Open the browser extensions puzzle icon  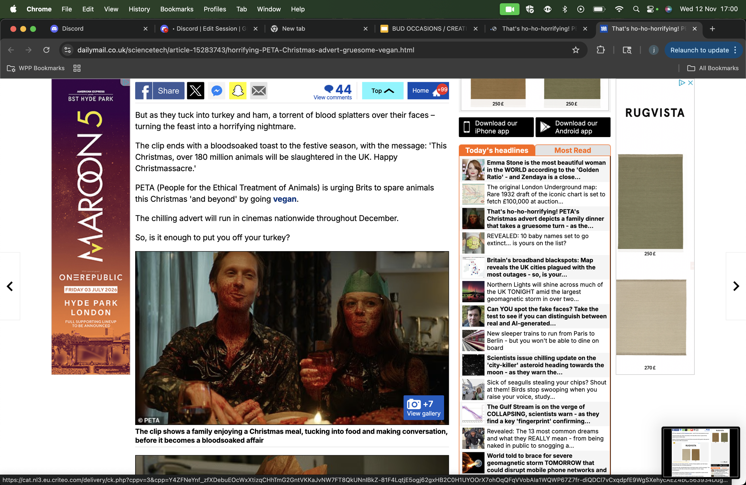point(601,50)
